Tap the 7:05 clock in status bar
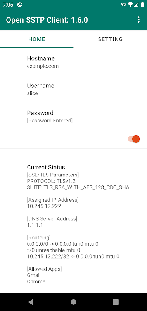 click(x=8, y=5)
